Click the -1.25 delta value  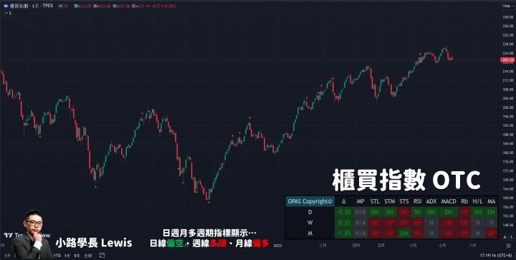coord(344,233)
